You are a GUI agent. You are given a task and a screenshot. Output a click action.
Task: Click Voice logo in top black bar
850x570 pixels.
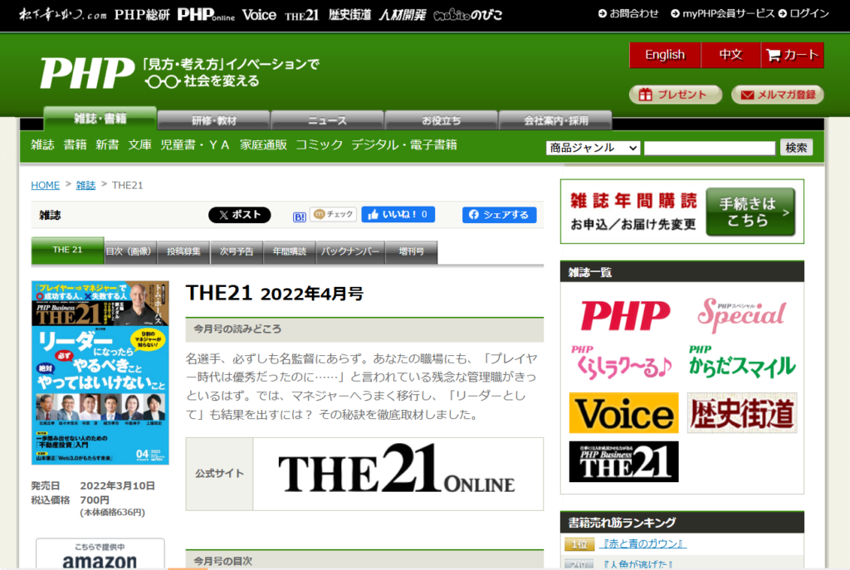tap(259, 15)
